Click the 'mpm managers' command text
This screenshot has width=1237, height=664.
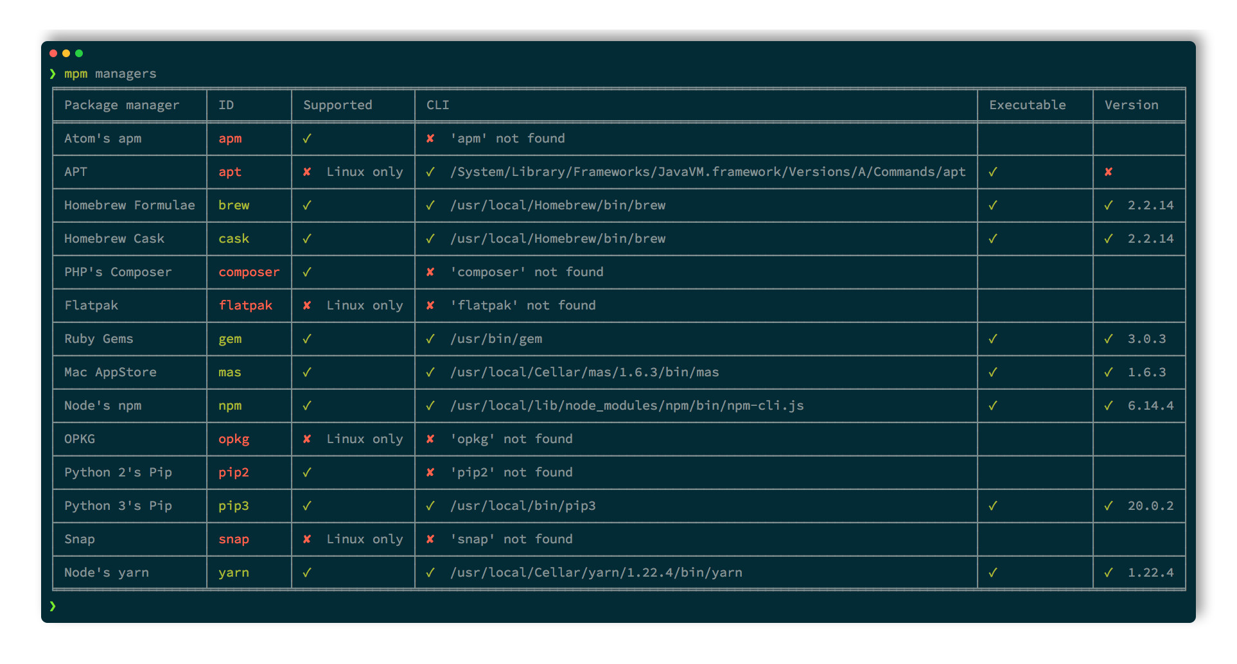point(110,74)
